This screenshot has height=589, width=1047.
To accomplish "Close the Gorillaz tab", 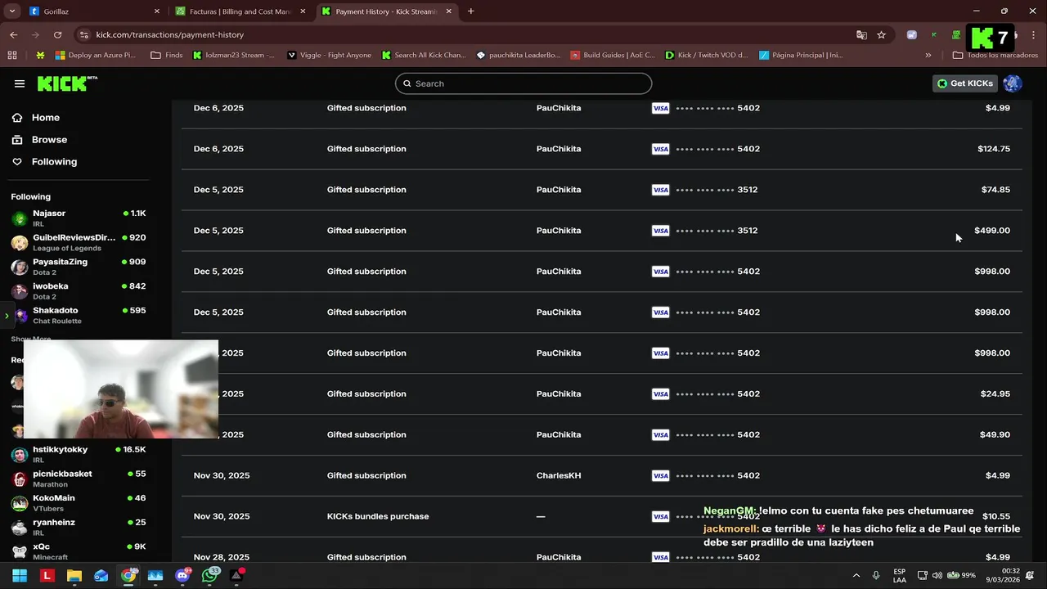I will [156, 11].
